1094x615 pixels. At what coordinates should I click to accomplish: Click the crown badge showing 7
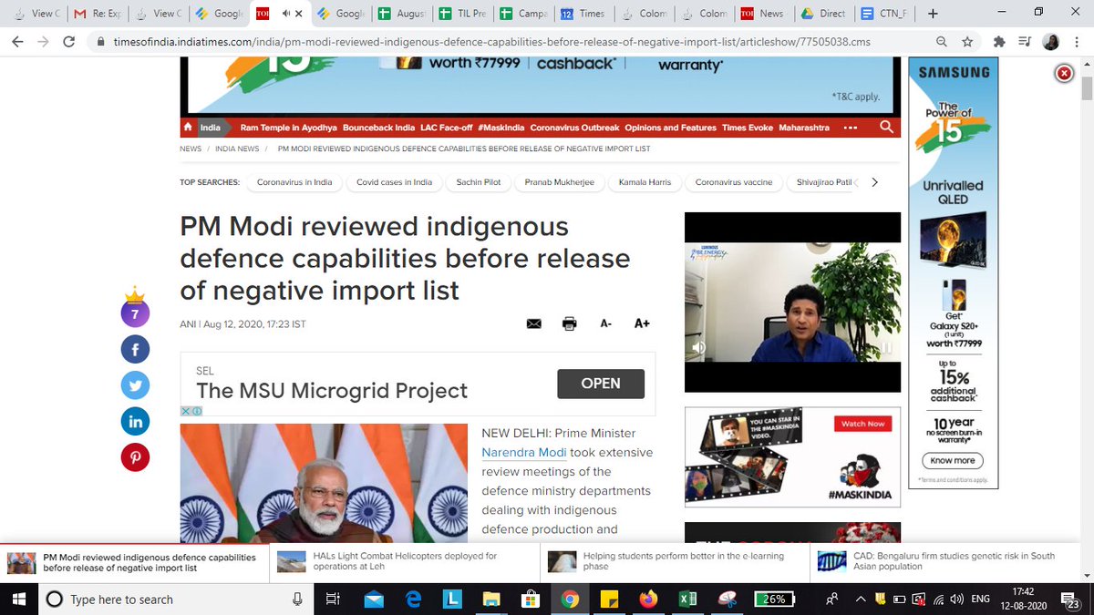click(x=135, y=308)
